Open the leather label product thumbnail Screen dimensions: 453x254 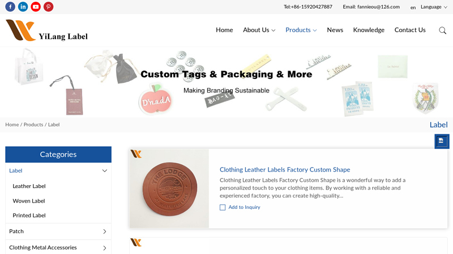[169, 189]
